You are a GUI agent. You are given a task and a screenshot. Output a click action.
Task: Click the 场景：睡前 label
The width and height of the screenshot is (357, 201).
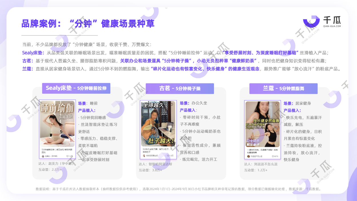coord(88,104)
